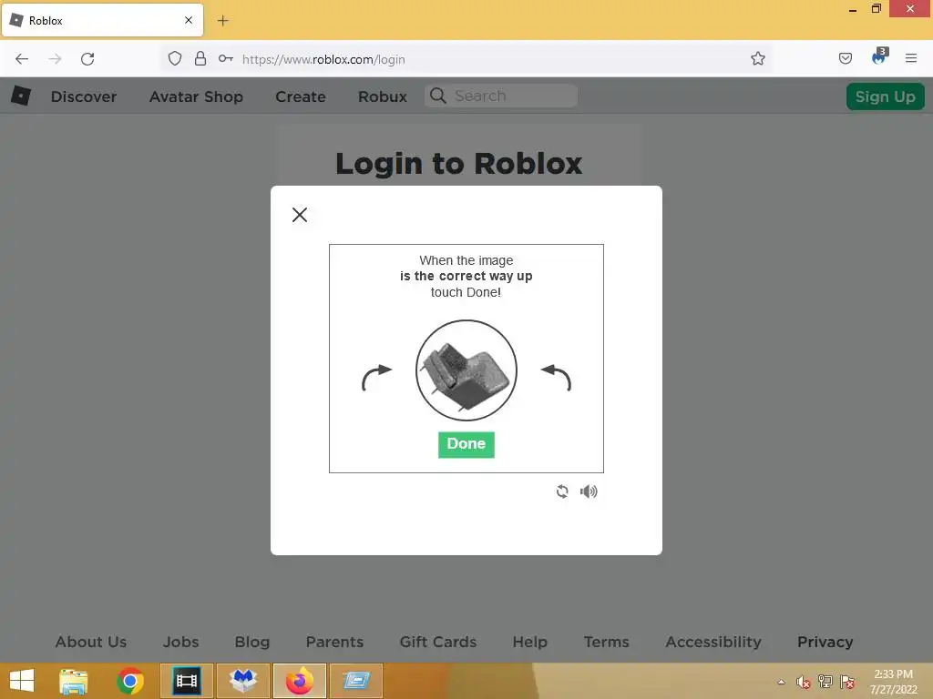Click the Roblox logo in the navbar

(x=21, y=96)
